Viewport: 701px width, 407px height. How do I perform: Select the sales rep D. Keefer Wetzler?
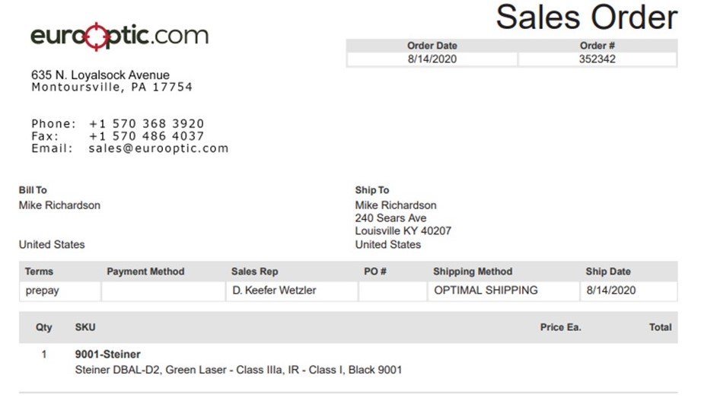pos(274,290)
